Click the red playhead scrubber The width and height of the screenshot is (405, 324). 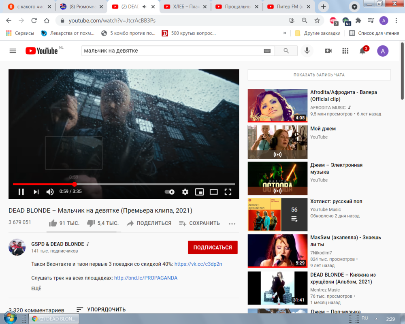[x=75, y=184]
